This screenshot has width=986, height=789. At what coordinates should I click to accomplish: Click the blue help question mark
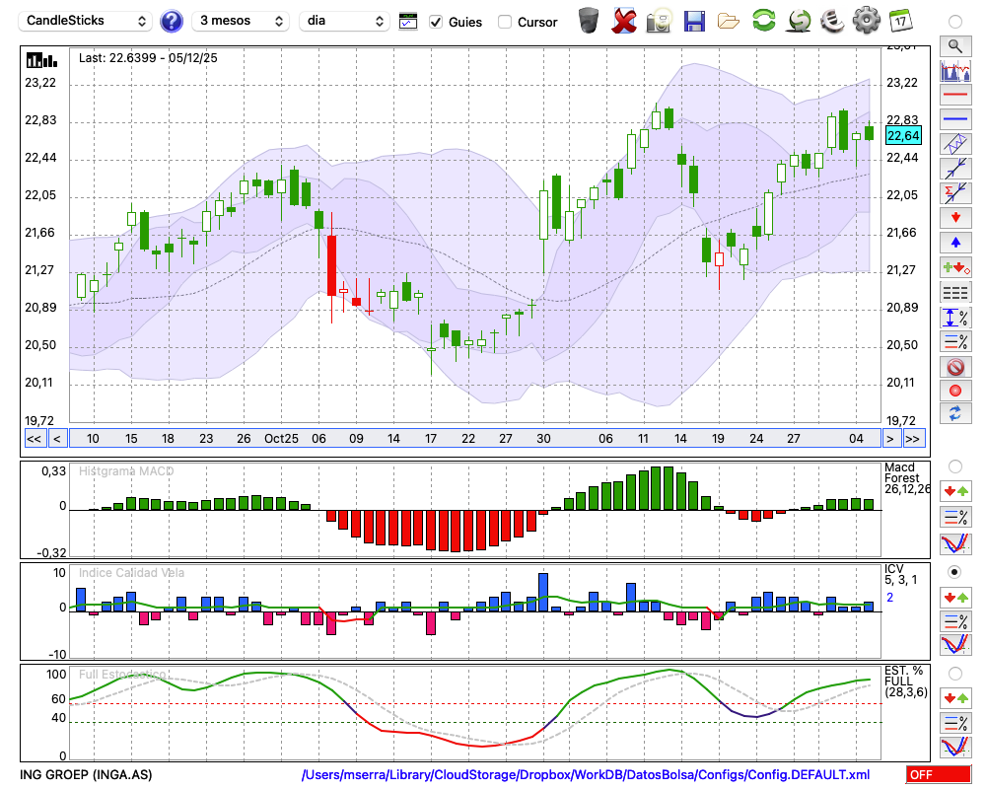(172, 21)
